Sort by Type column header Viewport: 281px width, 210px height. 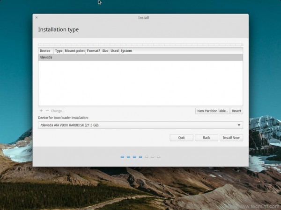pos(59,51)
